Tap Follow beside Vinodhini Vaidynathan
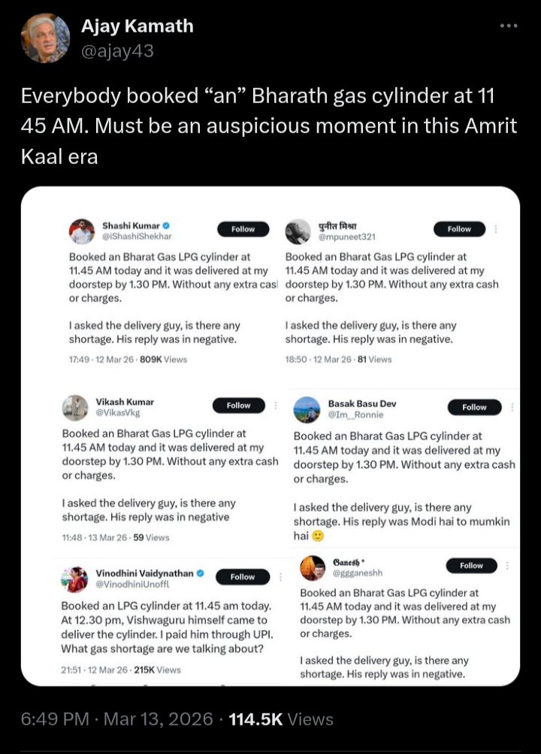This screenshot has width=541, height=754. pyautogui.click(x=243, y=577)
